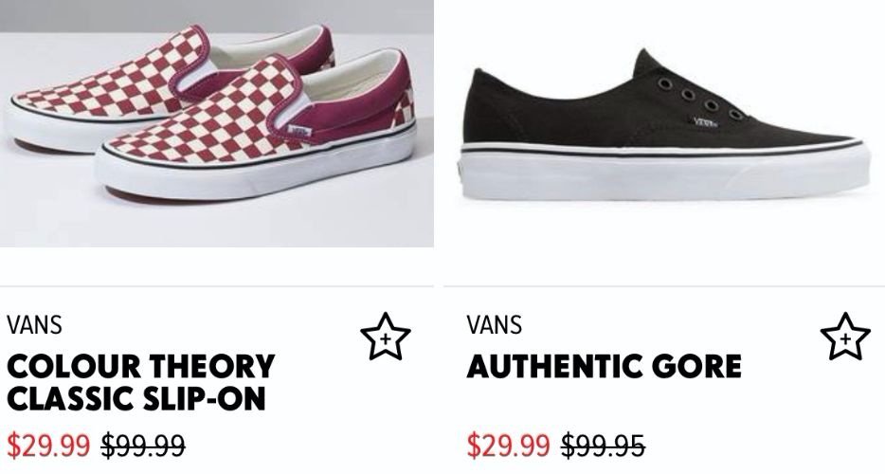Select the Authentic Gore product title
Image resolution: width=885 pixels, height=474 pixels.
click(x=604, y=366)
